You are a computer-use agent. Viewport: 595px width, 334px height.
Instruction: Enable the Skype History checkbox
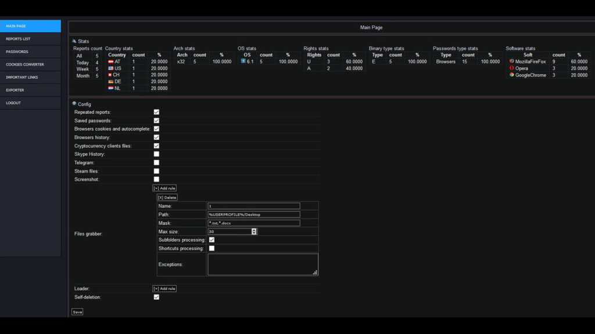click(156, 154)
